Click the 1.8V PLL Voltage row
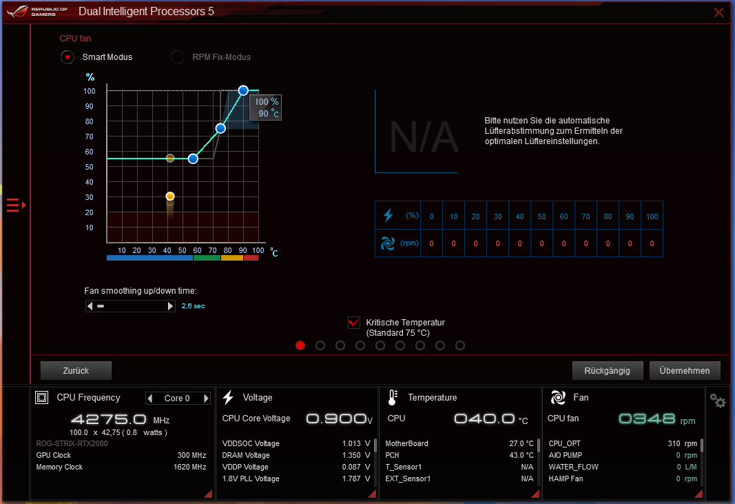735x504 pixels. pyautogui.click(x=296, y=478)
